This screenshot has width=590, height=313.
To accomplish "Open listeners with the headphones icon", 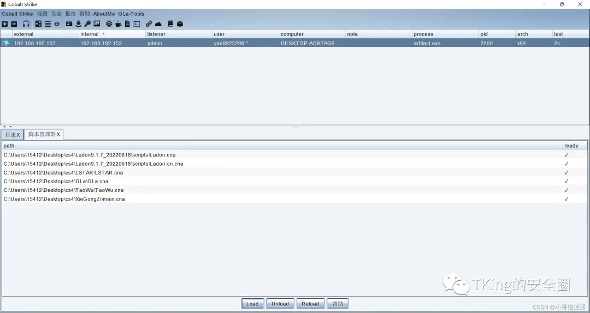I will [x=26, y=24].
